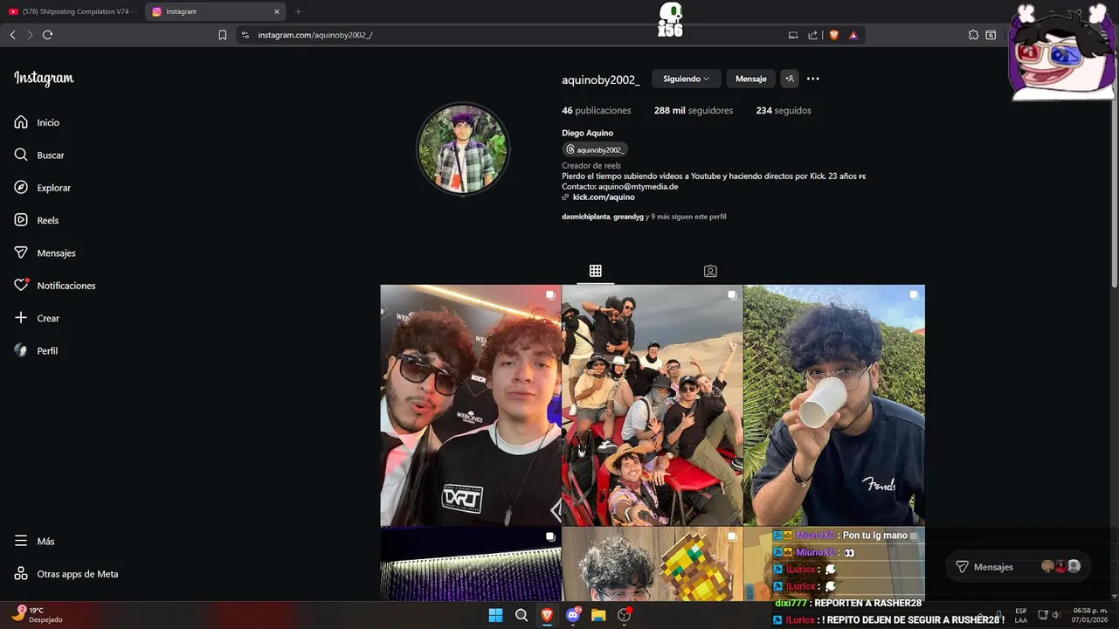Click the dasmichiplanta mutual follower link
The height and width of the screenshot is (629, 1119).
point(585,217)
